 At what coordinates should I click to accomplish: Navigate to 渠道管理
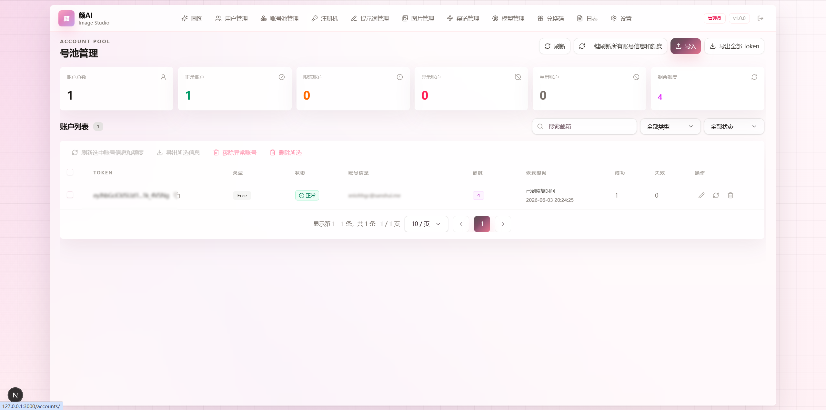coord(463,18)
